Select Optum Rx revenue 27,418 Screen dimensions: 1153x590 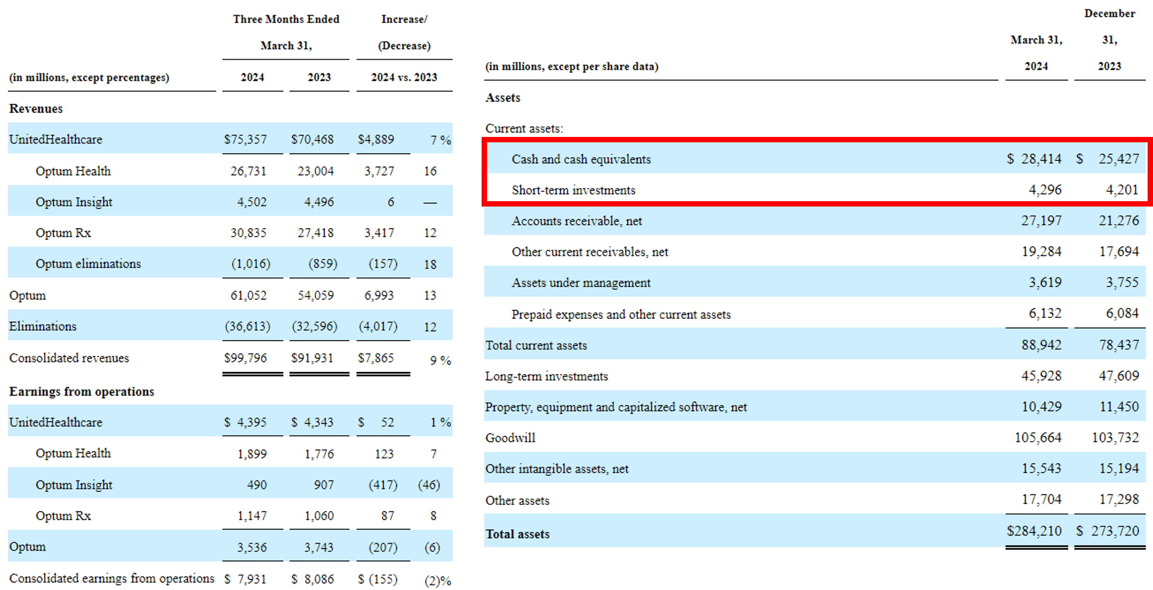click(316, 233)
